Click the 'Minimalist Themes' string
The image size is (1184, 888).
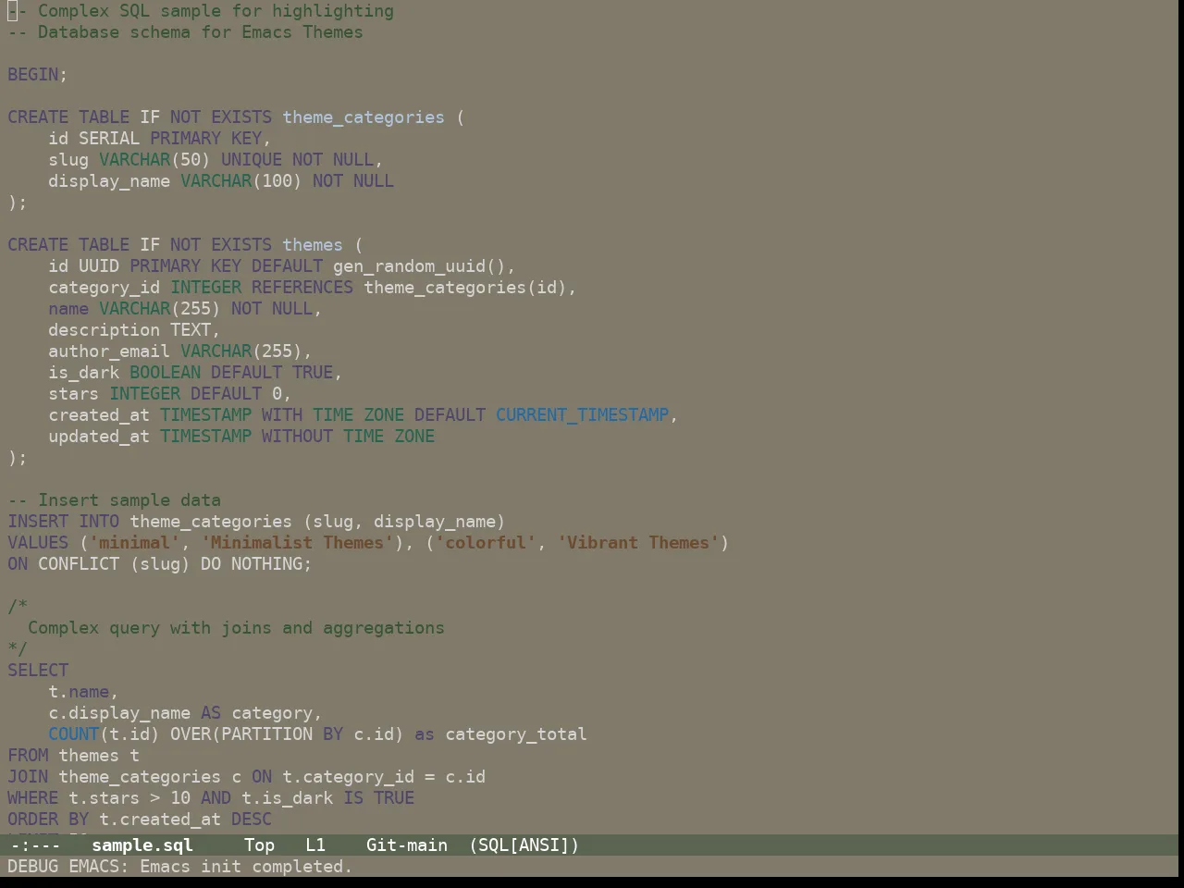[x=297, y=543]
